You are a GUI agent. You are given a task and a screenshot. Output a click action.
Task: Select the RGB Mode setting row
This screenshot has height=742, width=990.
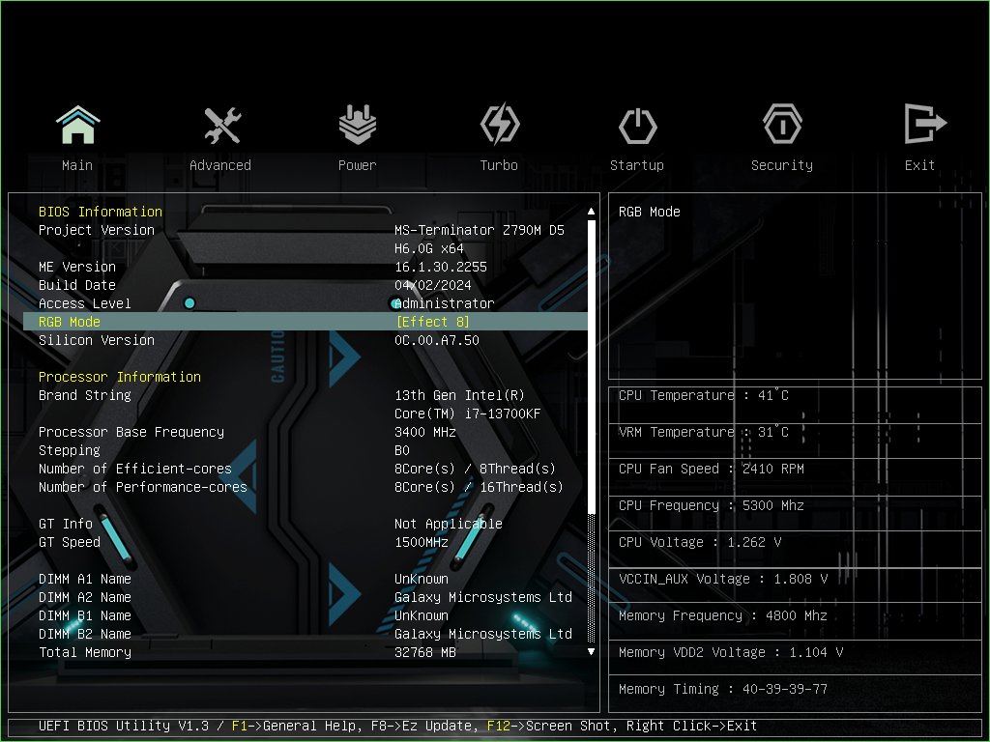pos(305,322)
